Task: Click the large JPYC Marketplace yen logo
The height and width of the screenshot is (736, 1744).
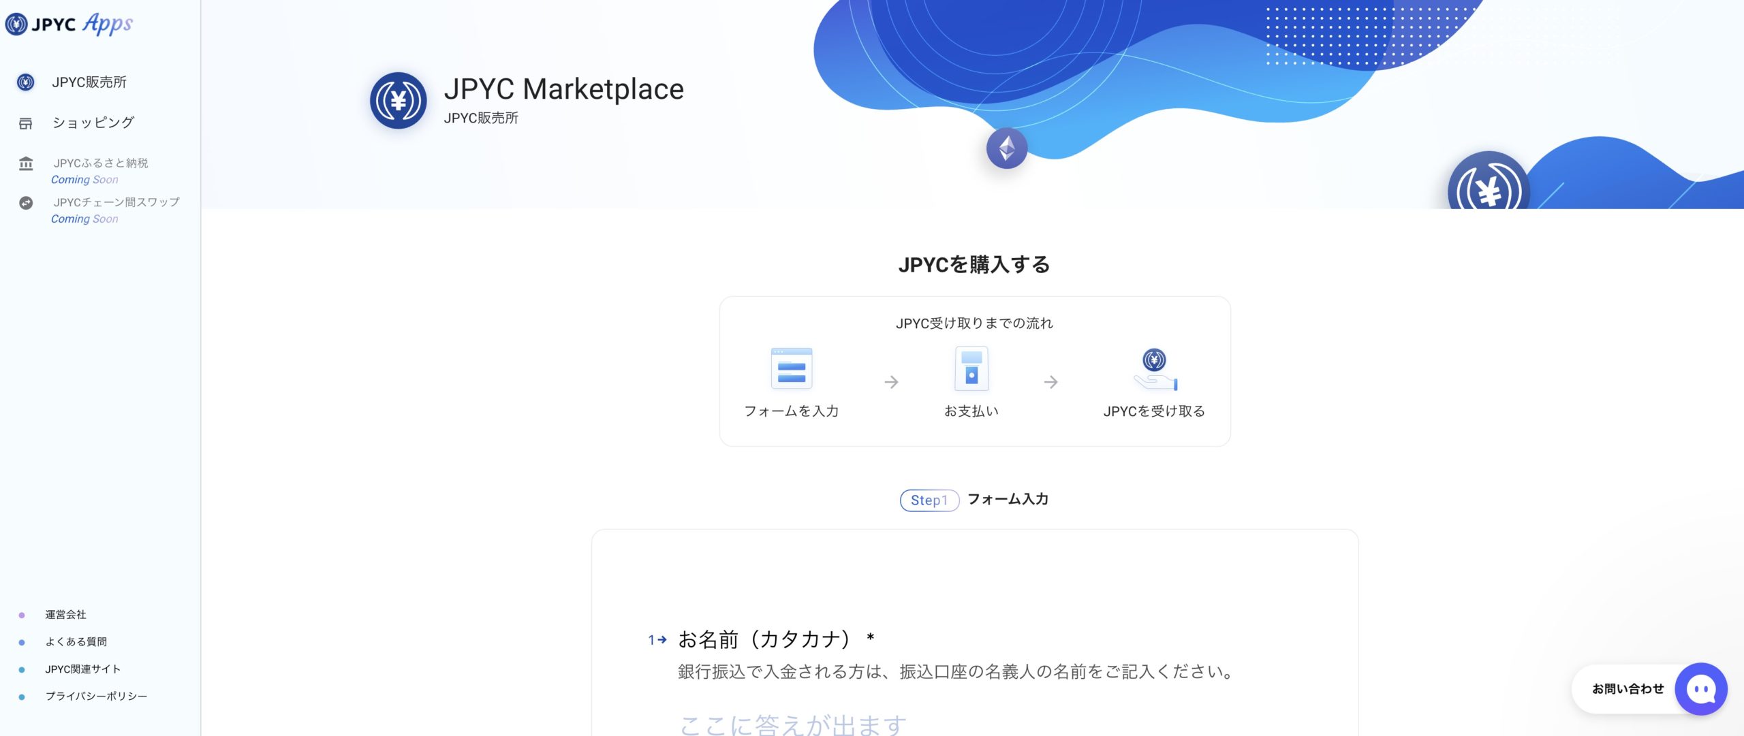Action: pos(399,101)
